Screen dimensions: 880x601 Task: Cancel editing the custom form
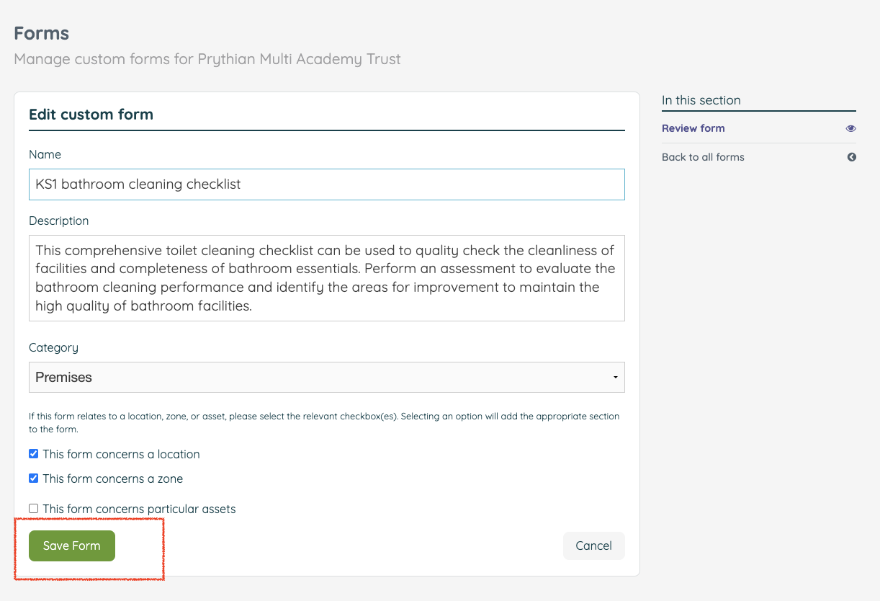pos(593,546)
